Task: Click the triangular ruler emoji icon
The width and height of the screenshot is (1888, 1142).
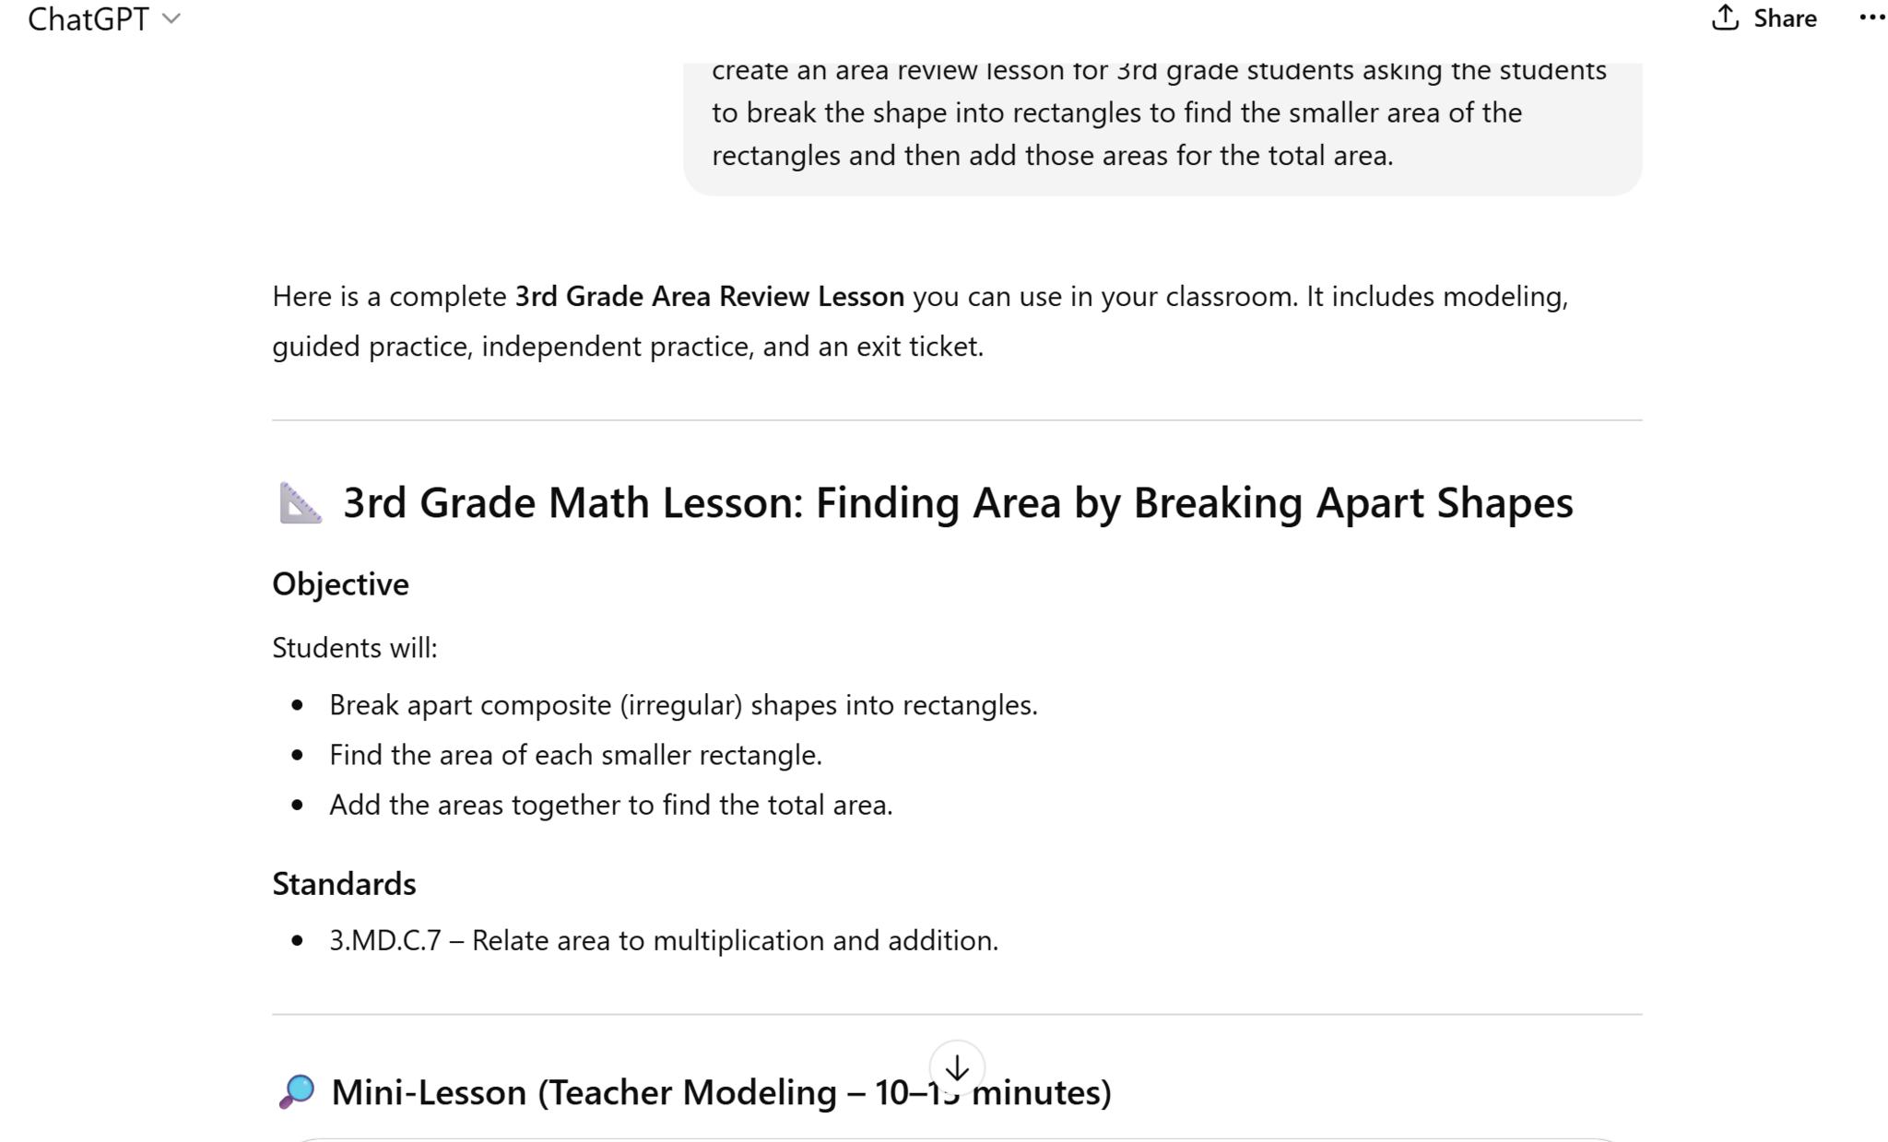Action: click(301, 503)
